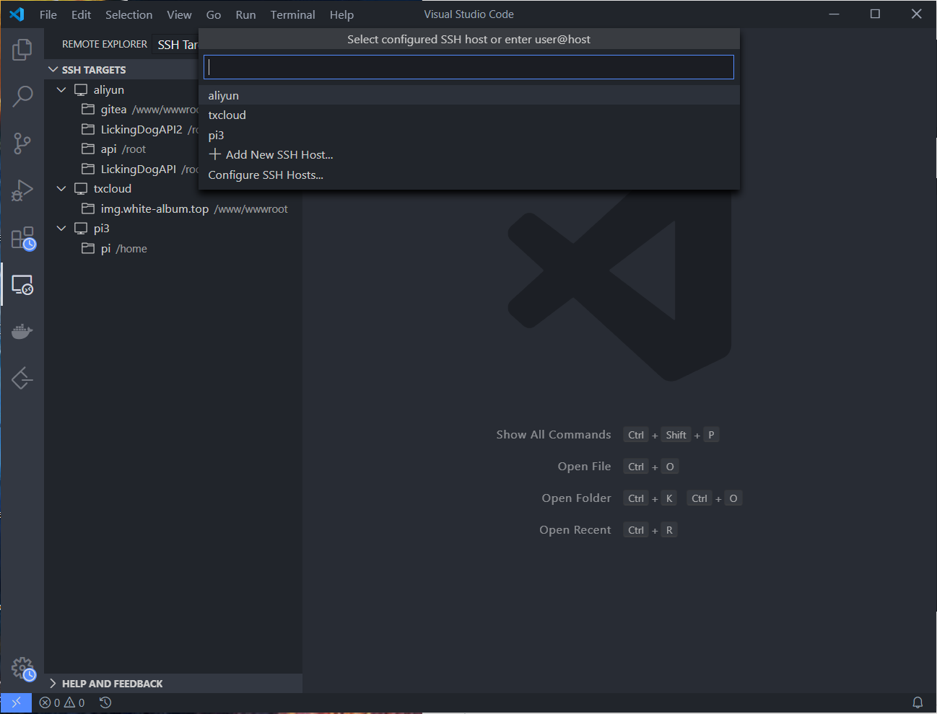Click the notifications bell in status bar
Screen dimensions: 937x714
918,702
